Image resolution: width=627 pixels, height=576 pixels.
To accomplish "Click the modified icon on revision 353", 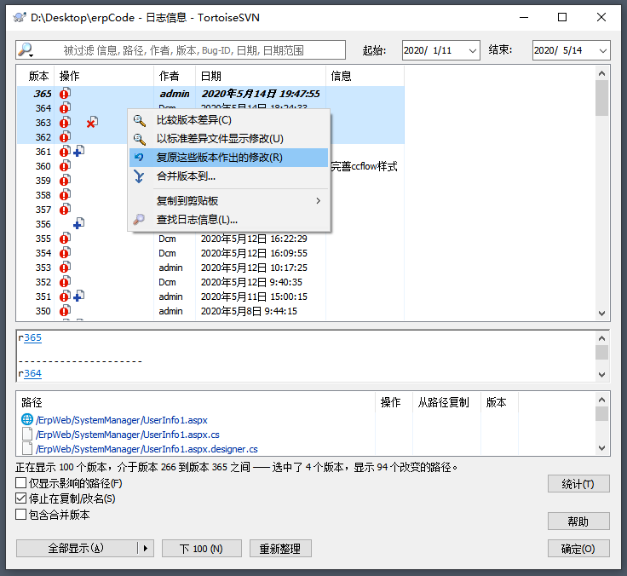I will tap(66, 268).
